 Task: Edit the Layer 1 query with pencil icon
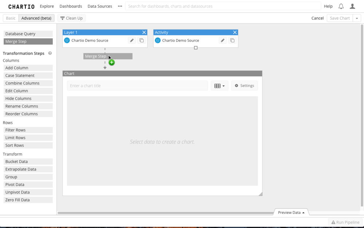(x=132, y=40)
